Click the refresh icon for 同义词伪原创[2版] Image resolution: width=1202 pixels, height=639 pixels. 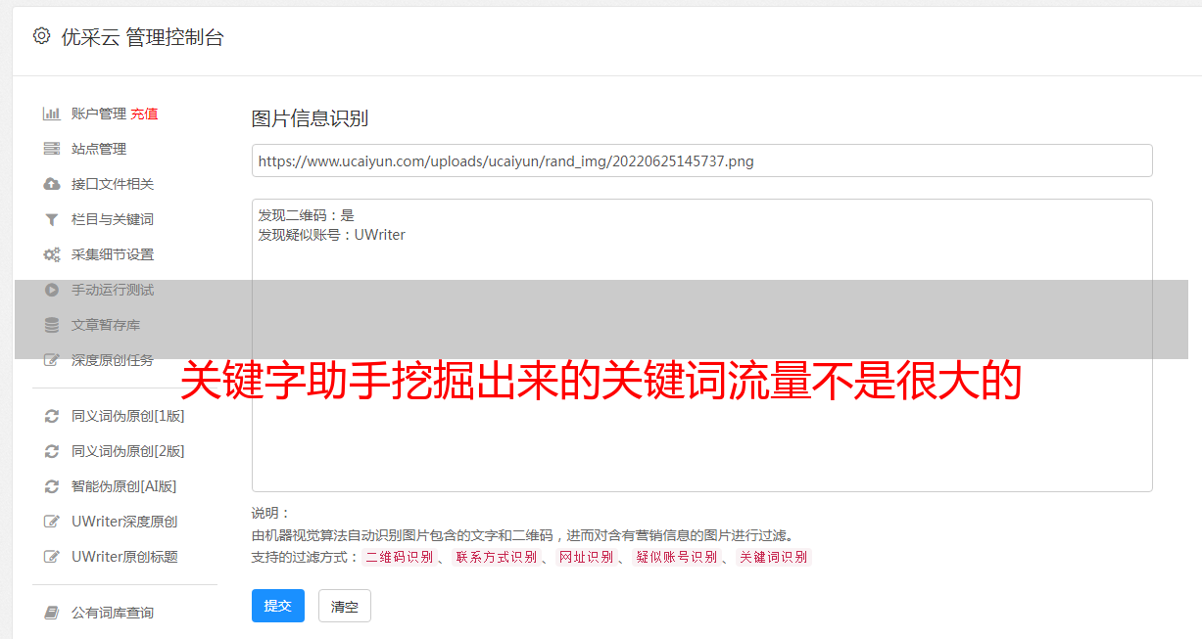52,451
